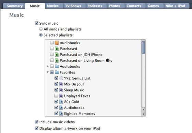Click the YYZ Genius List row text

coord(77,78)
